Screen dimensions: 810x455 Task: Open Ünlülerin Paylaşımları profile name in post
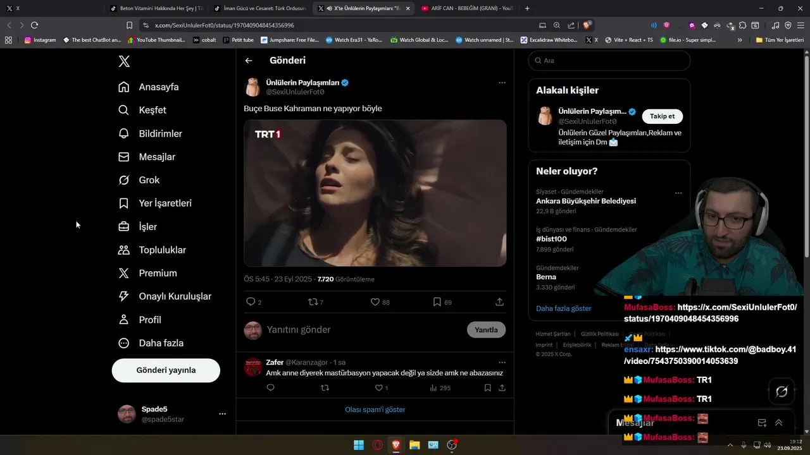tap(302, 83)
